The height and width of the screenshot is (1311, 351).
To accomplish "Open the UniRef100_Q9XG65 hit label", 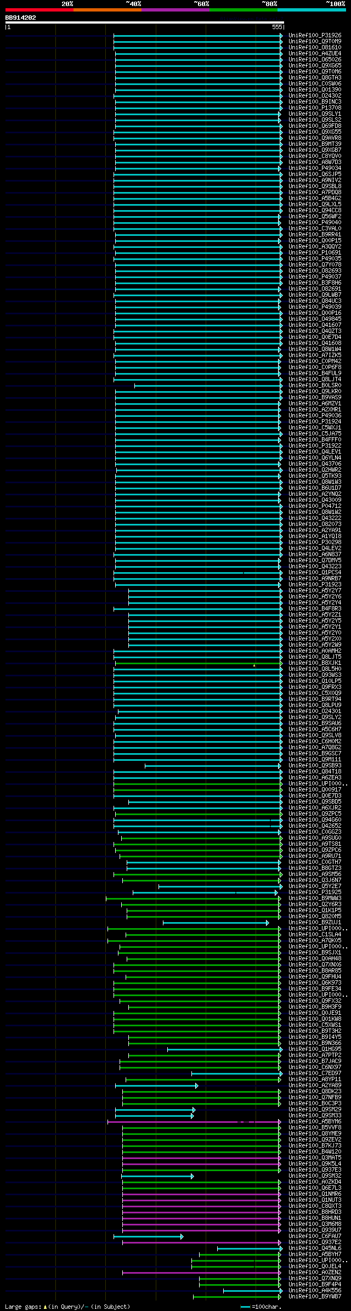I will click(x=315, y=66).
